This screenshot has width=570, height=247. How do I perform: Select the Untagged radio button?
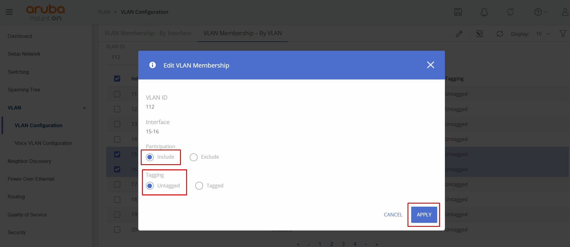click(x=150, y=186)
